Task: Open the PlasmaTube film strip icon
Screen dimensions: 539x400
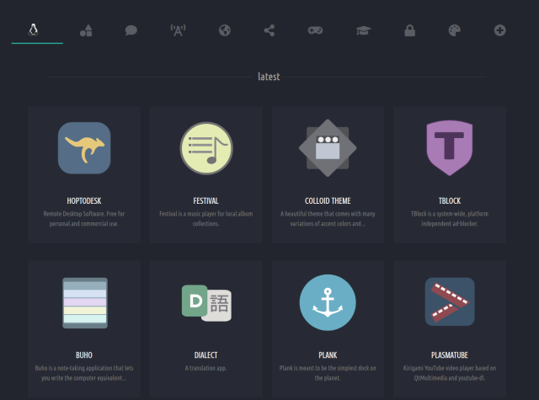Action: [450, 301]
